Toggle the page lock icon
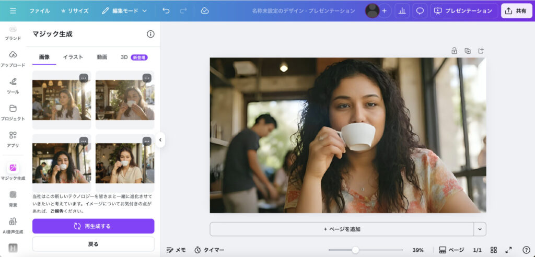Screen dimensions: 535x257 point(454,51)
